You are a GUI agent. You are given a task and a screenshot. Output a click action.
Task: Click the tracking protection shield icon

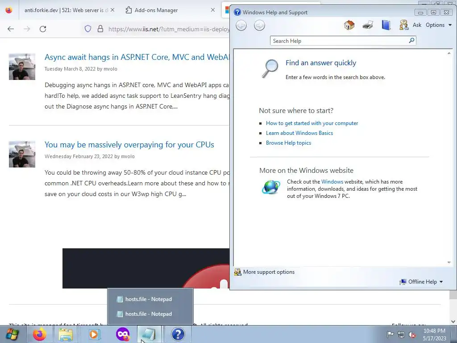point(88,29)
